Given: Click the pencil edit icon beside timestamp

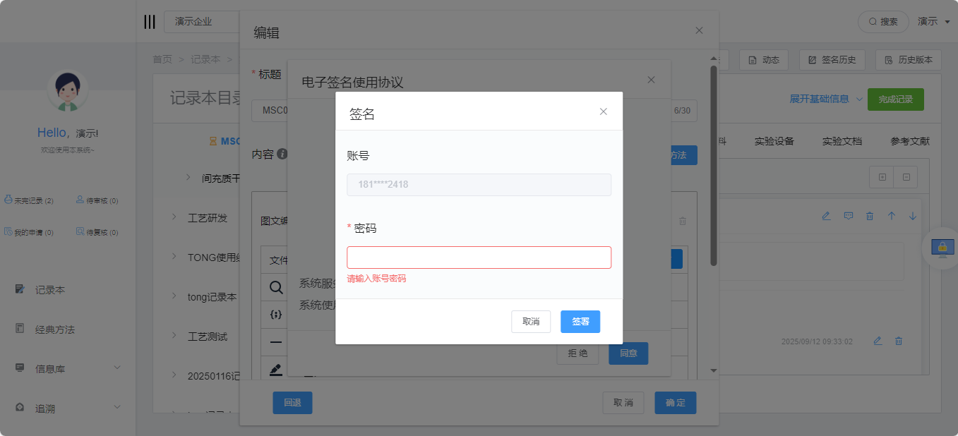Looking at the screenshot, I should coord(878,341).
